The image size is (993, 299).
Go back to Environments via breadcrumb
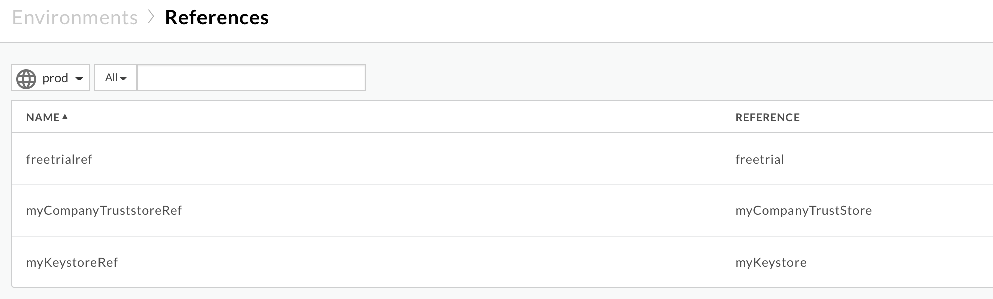coord(75,18)
